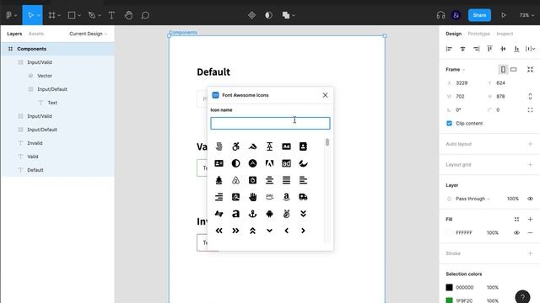The height and width of the screenshot is (303, 540).
Task: Open Frame tools dropdown arrow
Action: pos(59,15)
